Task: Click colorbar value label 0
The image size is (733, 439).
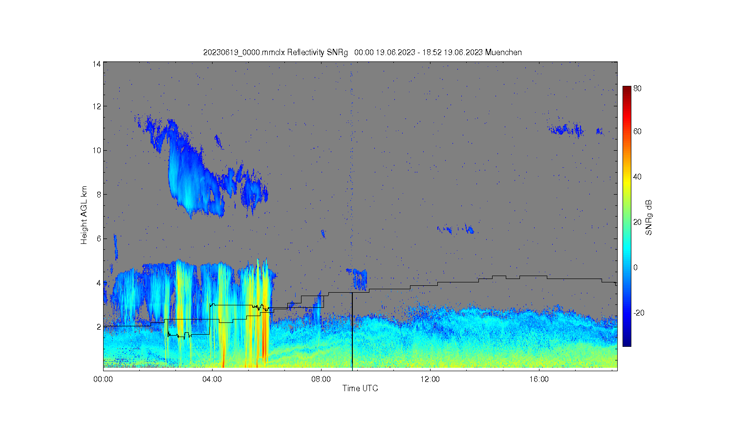Action: pos(635,267)
